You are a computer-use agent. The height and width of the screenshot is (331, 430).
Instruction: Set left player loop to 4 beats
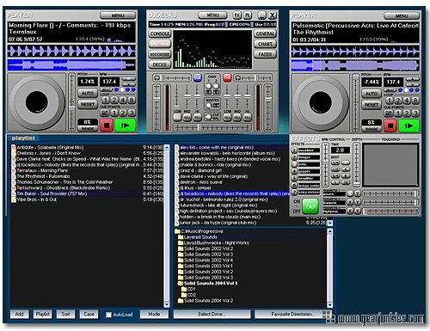tap(123, 100)
